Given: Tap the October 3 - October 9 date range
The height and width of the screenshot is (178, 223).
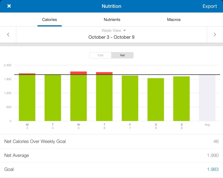Looking at the screenshot, I should click(x=111, y=37).
